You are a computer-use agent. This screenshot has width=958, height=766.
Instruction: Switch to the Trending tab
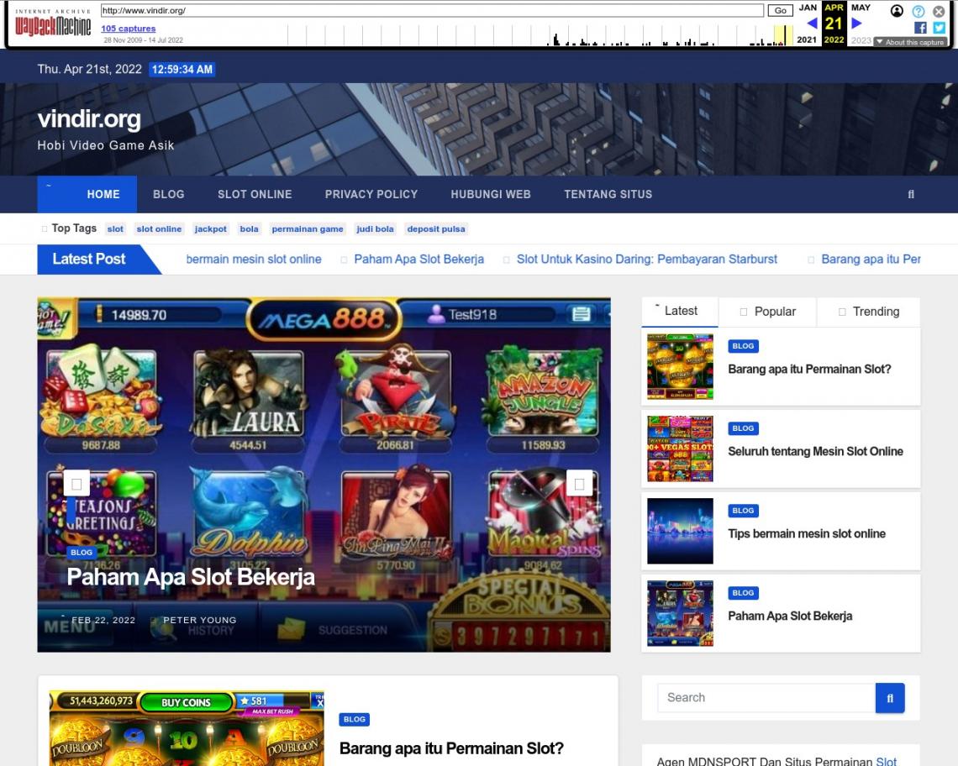coord(869,312)
